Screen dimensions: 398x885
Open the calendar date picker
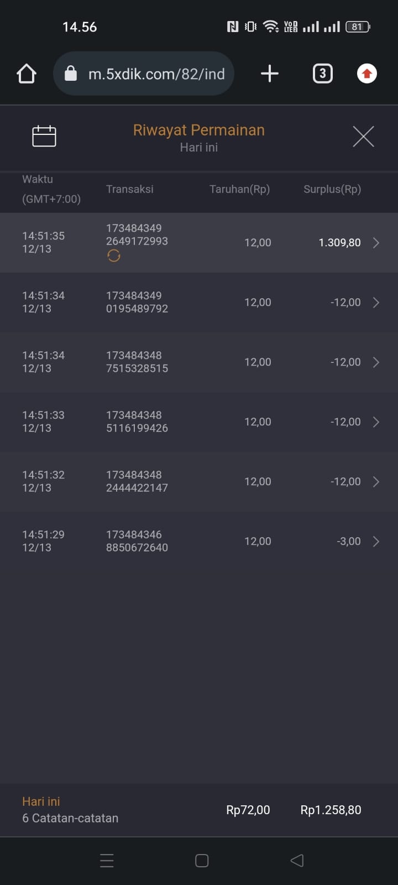(x=44, y=136)
